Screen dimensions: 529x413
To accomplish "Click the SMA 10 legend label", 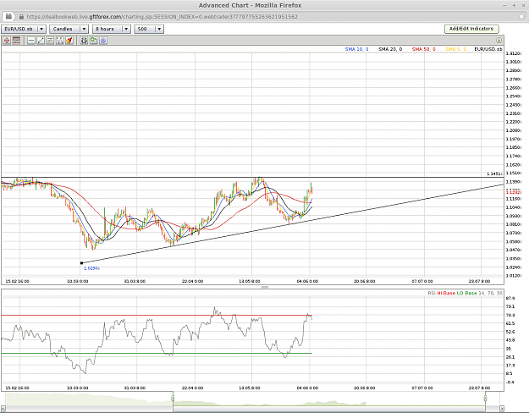I will (x=356, y=49).
